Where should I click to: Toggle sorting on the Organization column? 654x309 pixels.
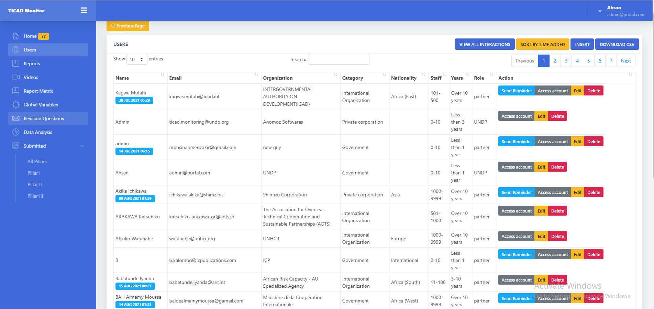coord(335,75)
